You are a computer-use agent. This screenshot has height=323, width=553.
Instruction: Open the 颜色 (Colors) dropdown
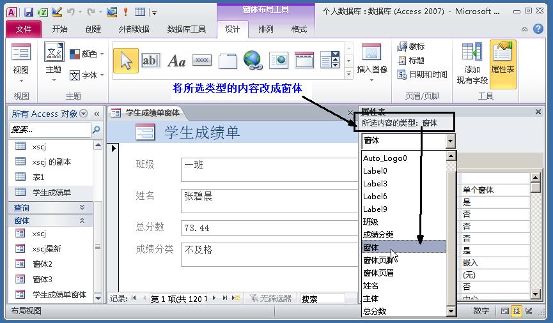point(87,54)
